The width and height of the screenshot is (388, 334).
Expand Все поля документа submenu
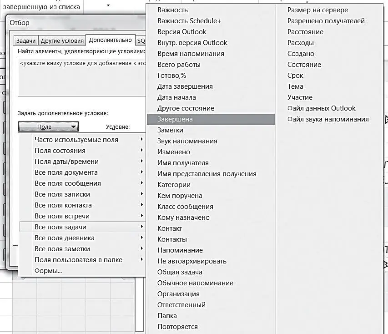click(x=82, y=172)
